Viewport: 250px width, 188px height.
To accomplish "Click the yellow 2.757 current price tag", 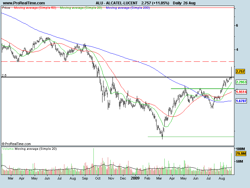I will coord(240,71).
